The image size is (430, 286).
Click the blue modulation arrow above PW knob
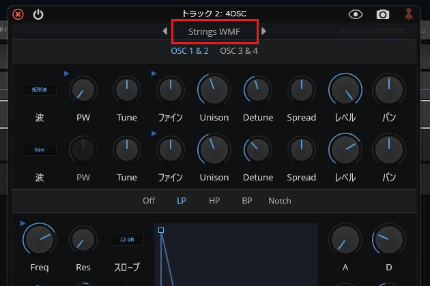(x=67, y=73)
